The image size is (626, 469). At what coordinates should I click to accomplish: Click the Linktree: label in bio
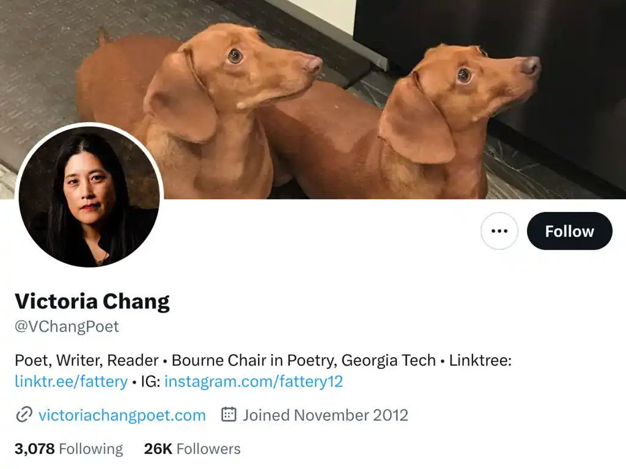(481, 360)
